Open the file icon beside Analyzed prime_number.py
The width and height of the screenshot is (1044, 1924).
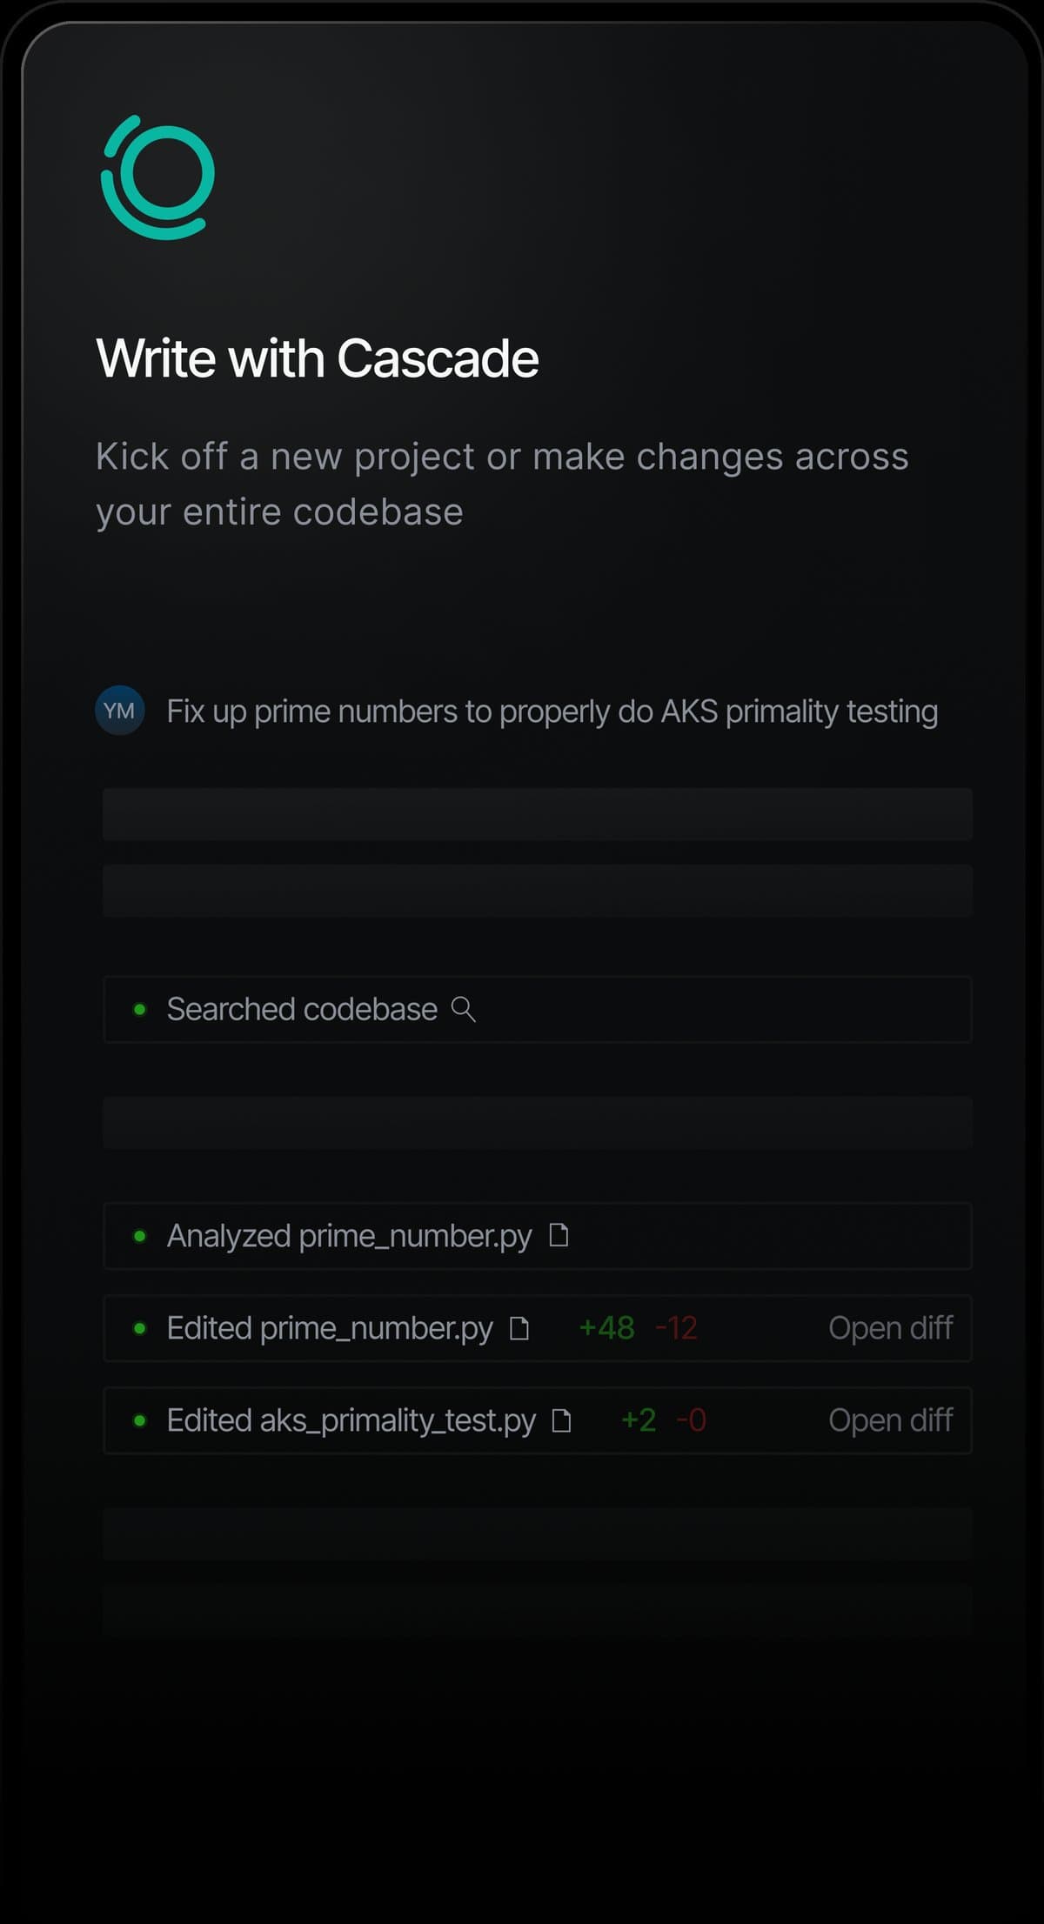[560, 1236]
